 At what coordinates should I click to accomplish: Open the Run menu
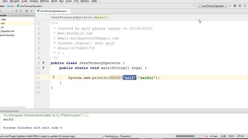(61, 1)
